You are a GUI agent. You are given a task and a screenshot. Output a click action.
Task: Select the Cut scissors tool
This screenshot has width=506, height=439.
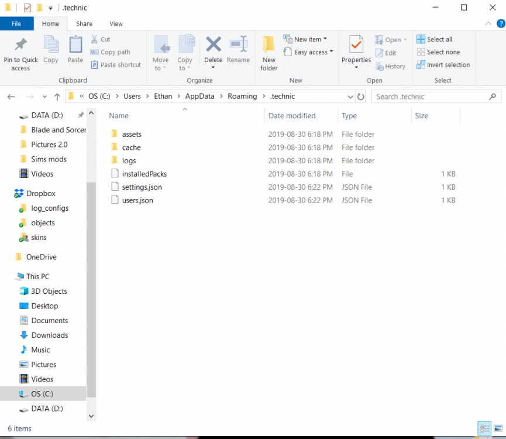[x=101, y=39]
